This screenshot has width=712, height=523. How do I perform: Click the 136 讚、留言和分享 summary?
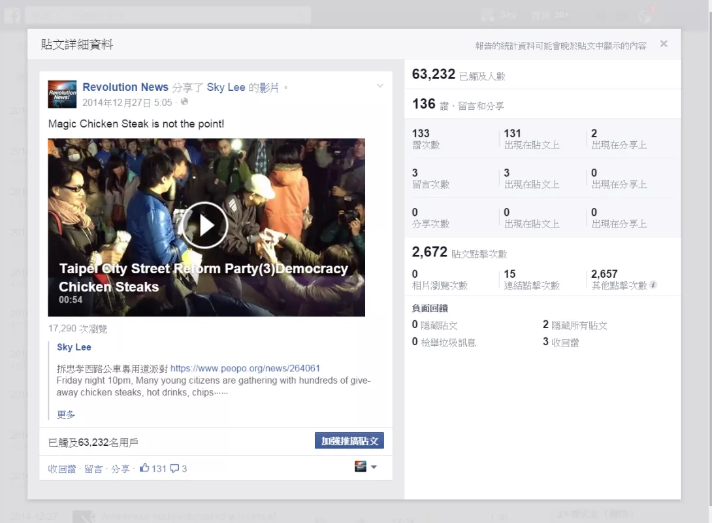point(458,105)
